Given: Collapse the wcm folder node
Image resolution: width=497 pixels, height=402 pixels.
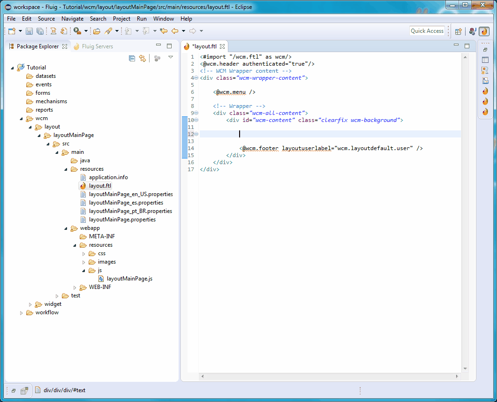Looking at the screenshot, I should point(21,119).
